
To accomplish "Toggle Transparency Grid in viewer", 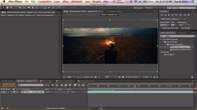I will (123, 77).
